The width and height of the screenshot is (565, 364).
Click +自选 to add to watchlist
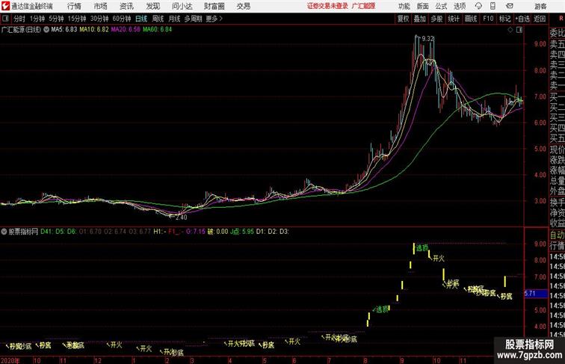click(522, 19)
